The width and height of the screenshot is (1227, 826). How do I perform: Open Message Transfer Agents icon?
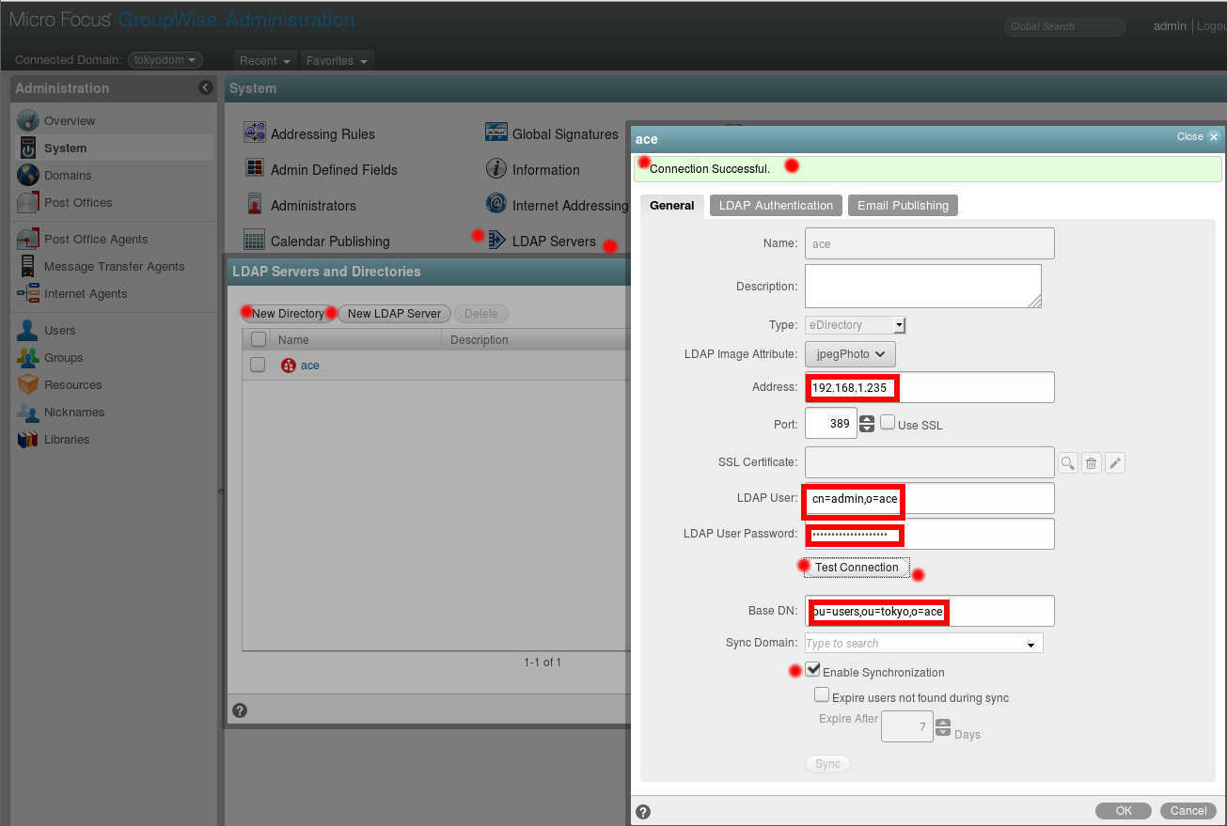pos(28,266)
